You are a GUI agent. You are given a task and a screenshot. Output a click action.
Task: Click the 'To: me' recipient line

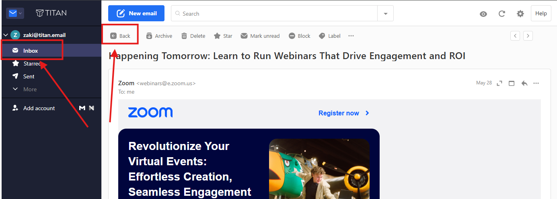click(126, 92)
